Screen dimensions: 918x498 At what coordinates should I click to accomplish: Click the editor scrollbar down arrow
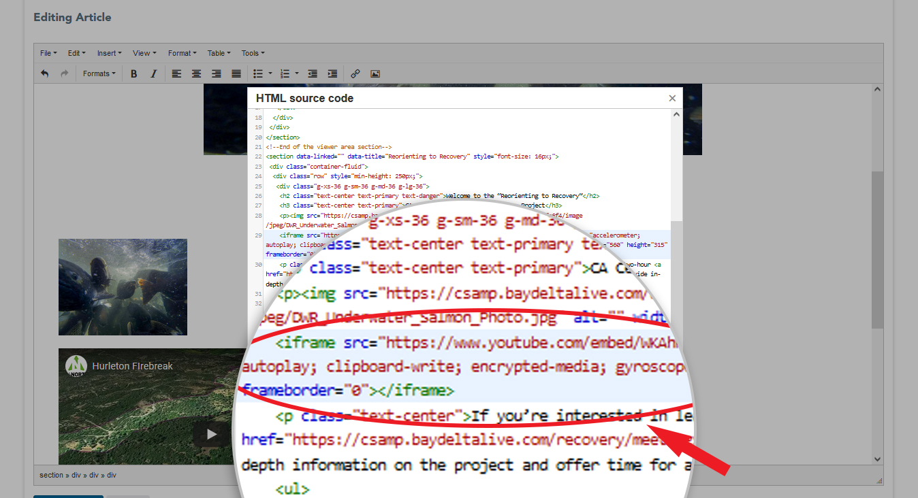click(x=877, y=459)
